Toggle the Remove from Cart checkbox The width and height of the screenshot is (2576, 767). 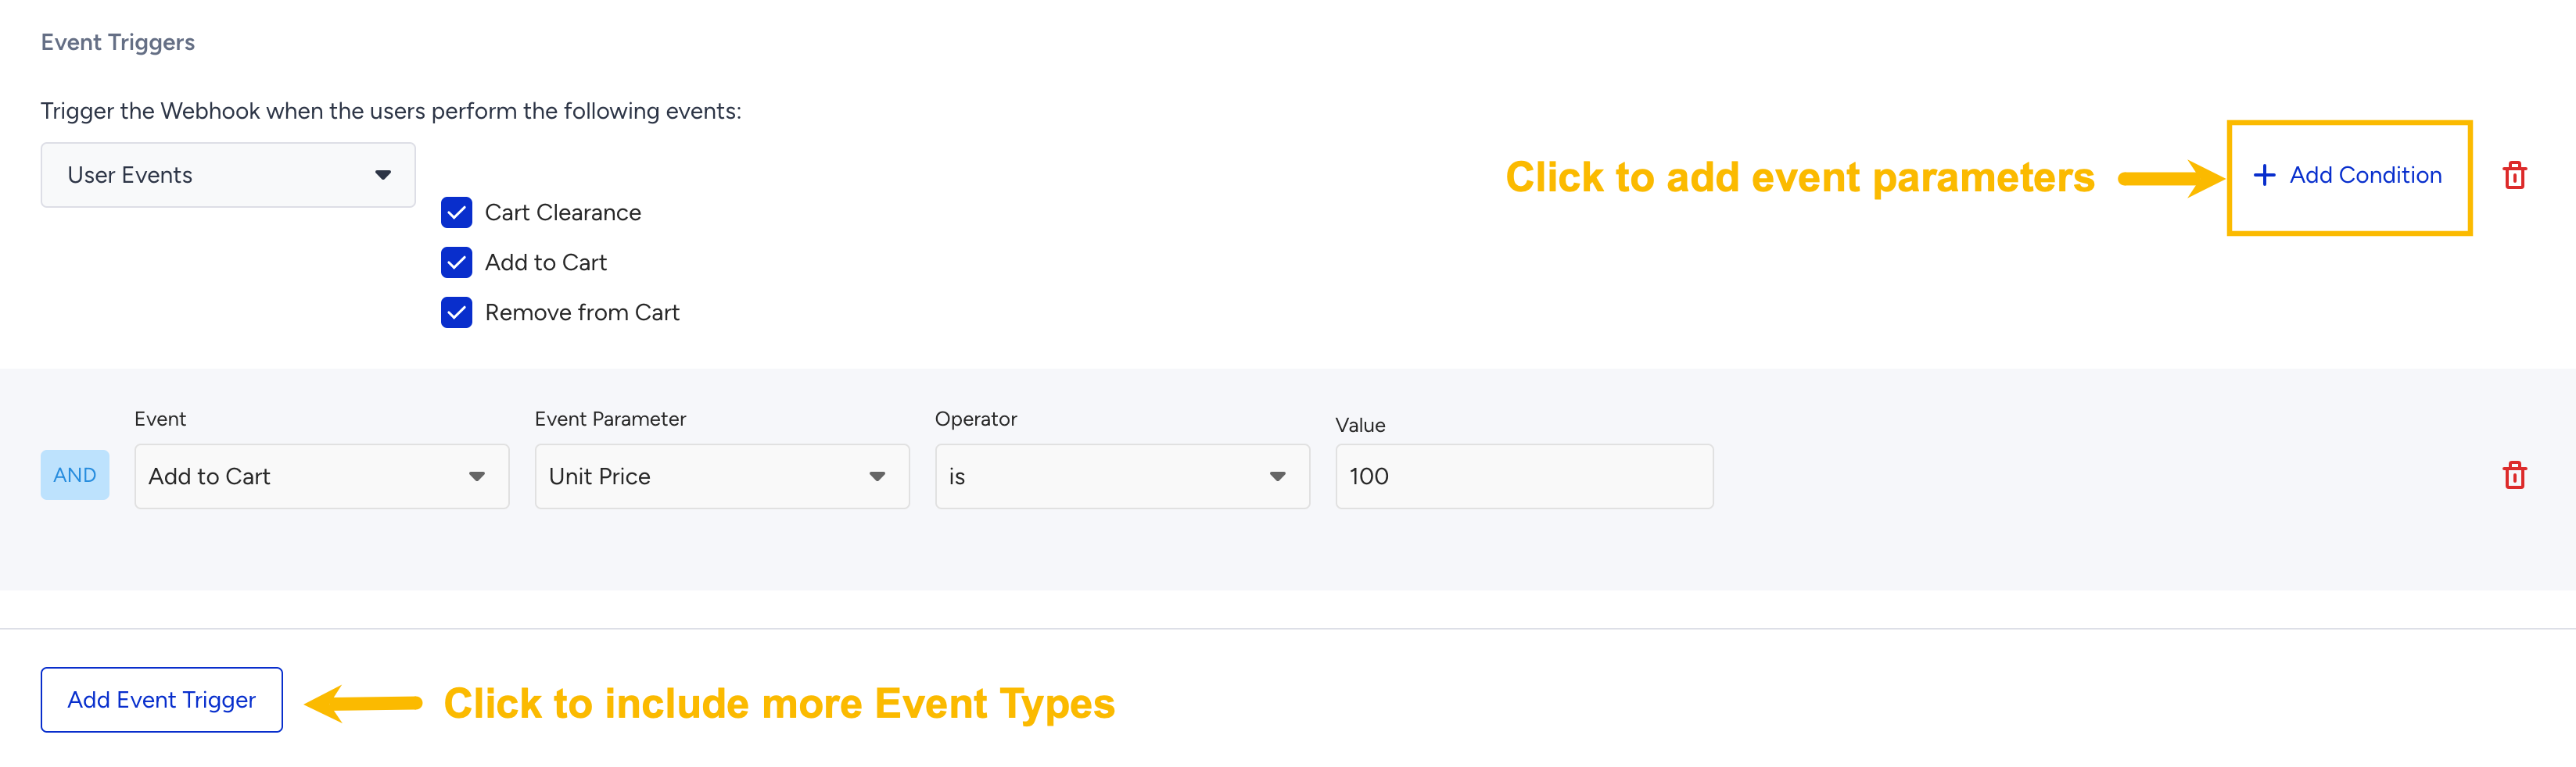tap(456, 312)
